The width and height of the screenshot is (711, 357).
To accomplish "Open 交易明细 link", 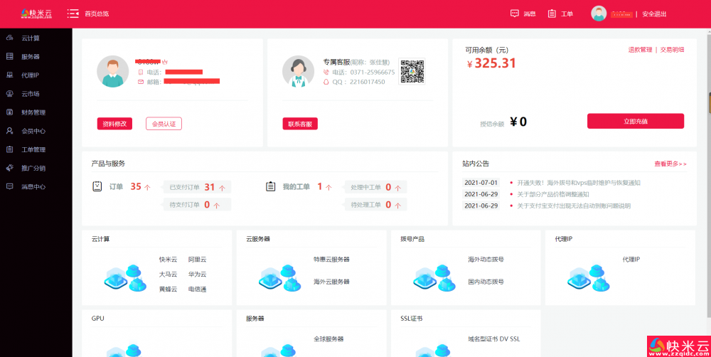I will tap(672, 50).
